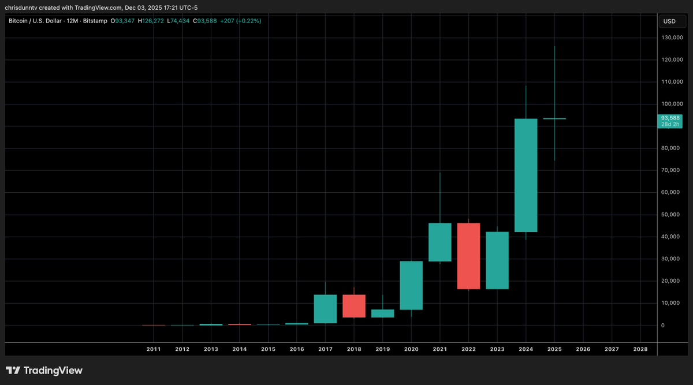Click the +207 (+0.22%) change value
This screenshot has width=693, height=385.
coord(240,21)
